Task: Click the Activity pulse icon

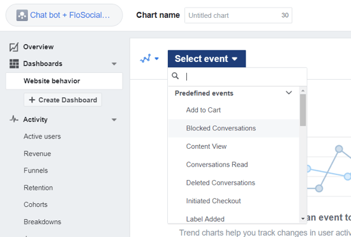Action: click(x=14, y=119)
